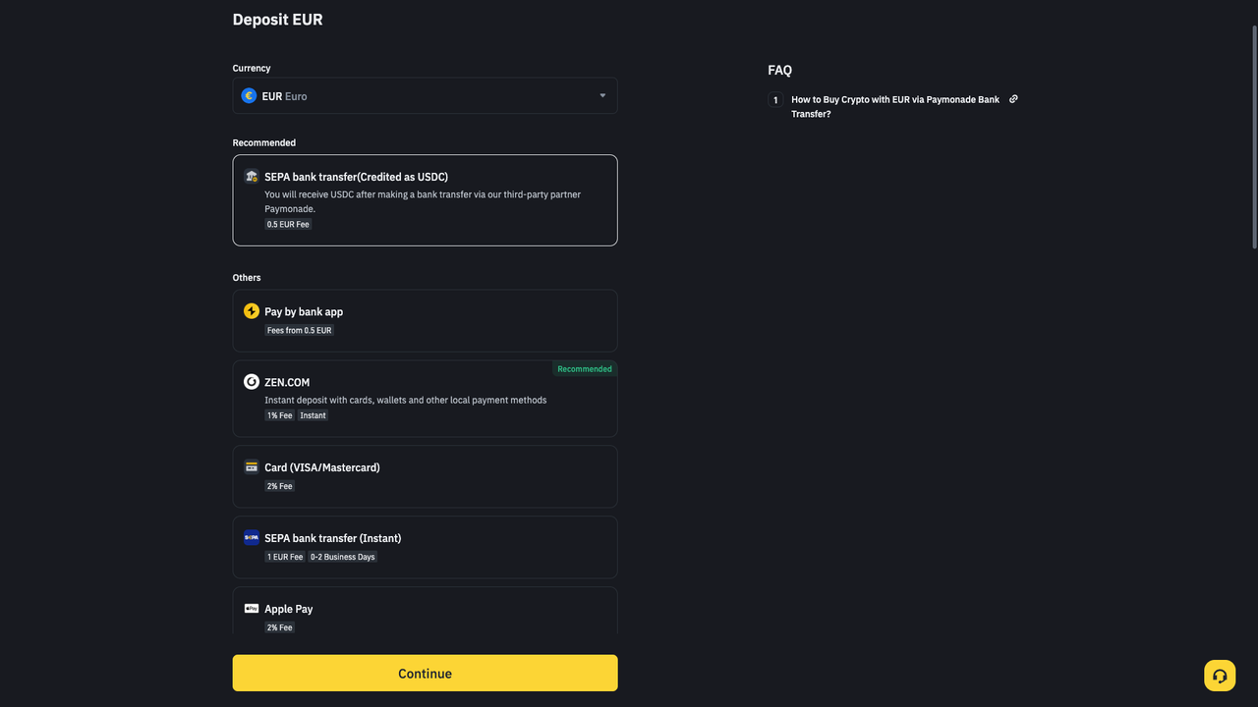Image resolution: width=1258 pixels, height=707 pixels.
Task: Click the ZEN.COM logo icon
Action: tap(252, 382)
